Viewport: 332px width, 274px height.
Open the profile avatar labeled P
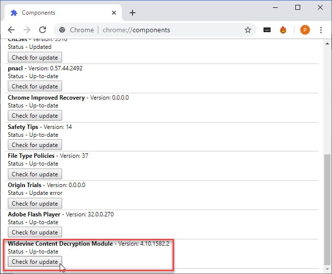305,30
